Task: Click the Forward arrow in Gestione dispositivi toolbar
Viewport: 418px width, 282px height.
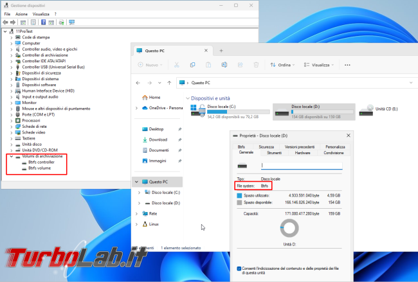Action: (x=12, y=22)
